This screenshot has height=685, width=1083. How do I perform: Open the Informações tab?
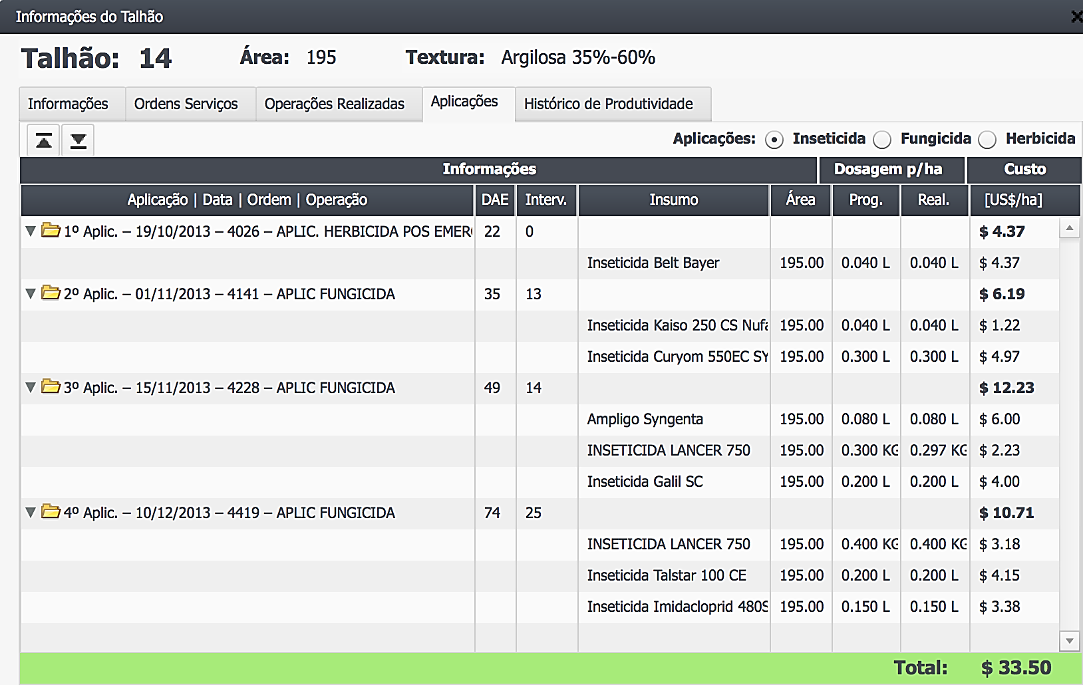coord(72,104)
